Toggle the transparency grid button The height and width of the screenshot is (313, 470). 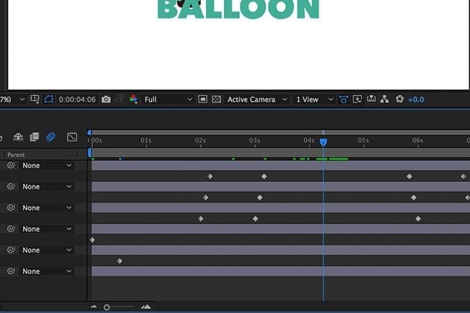(216, 100)
